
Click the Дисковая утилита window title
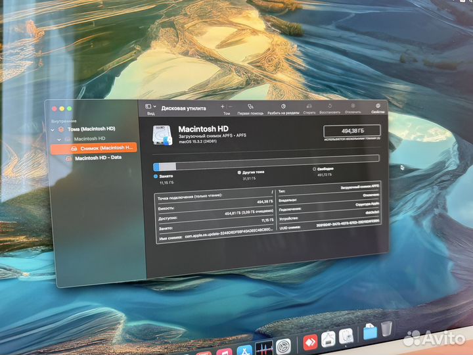coord(183,108)
